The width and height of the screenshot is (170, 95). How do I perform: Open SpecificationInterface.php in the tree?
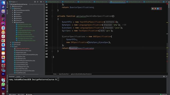click(26, 36)
